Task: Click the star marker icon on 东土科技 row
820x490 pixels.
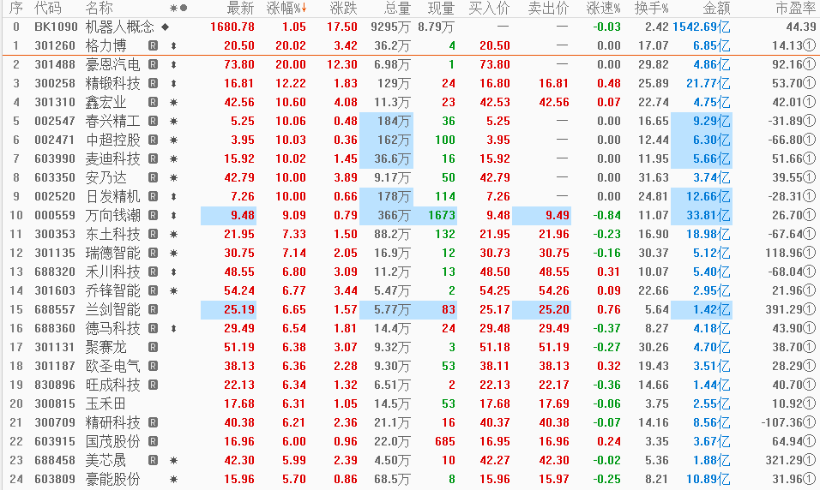Action: pos(173,235)
